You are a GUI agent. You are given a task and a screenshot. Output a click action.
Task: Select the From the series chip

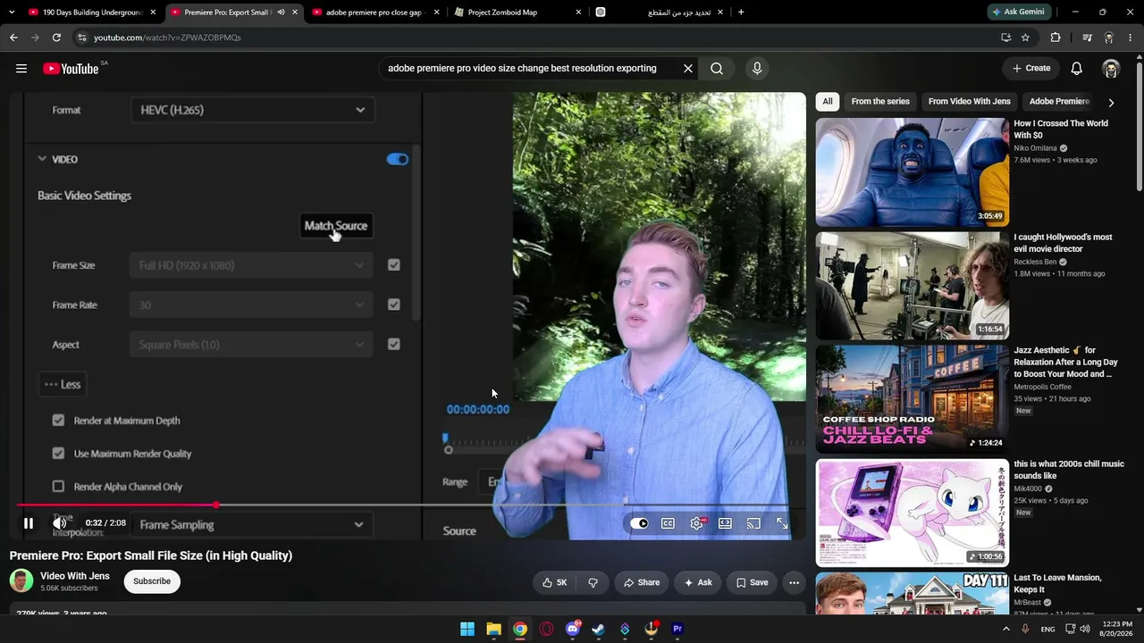(x=880, y=102)
